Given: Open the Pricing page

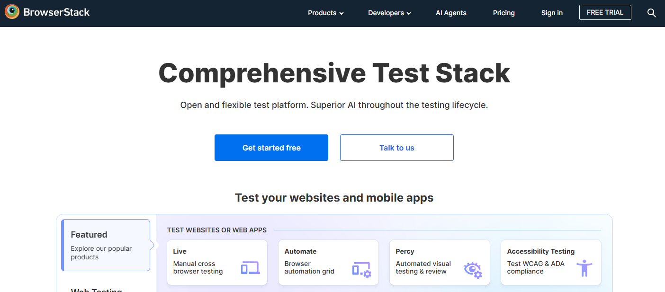Looking at the screenshot, I should click(503, 13).
